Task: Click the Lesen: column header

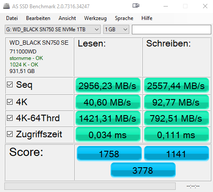Action: (x=92, y=43)
